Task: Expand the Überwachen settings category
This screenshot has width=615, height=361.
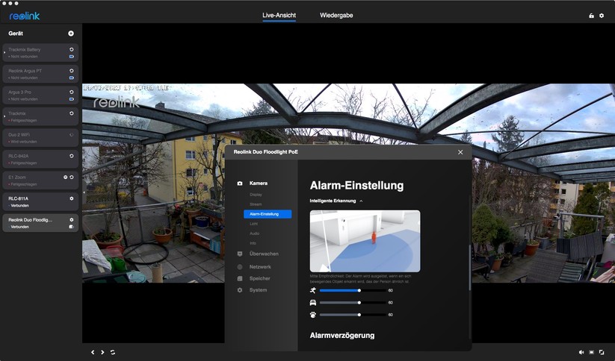Action: pyautogui.click(x=264, y=254)
